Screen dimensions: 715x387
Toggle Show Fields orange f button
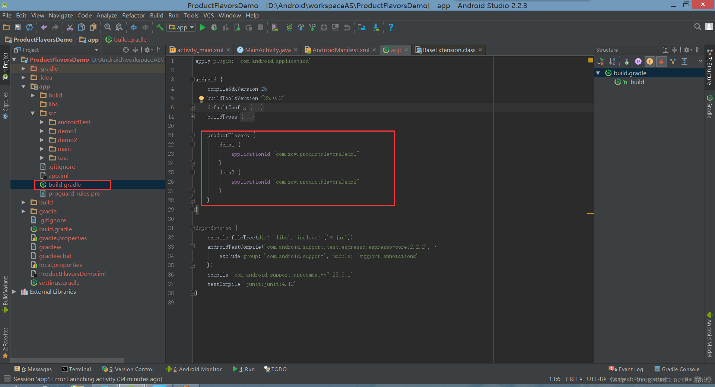pyautogui.click(x=650, y=61)
